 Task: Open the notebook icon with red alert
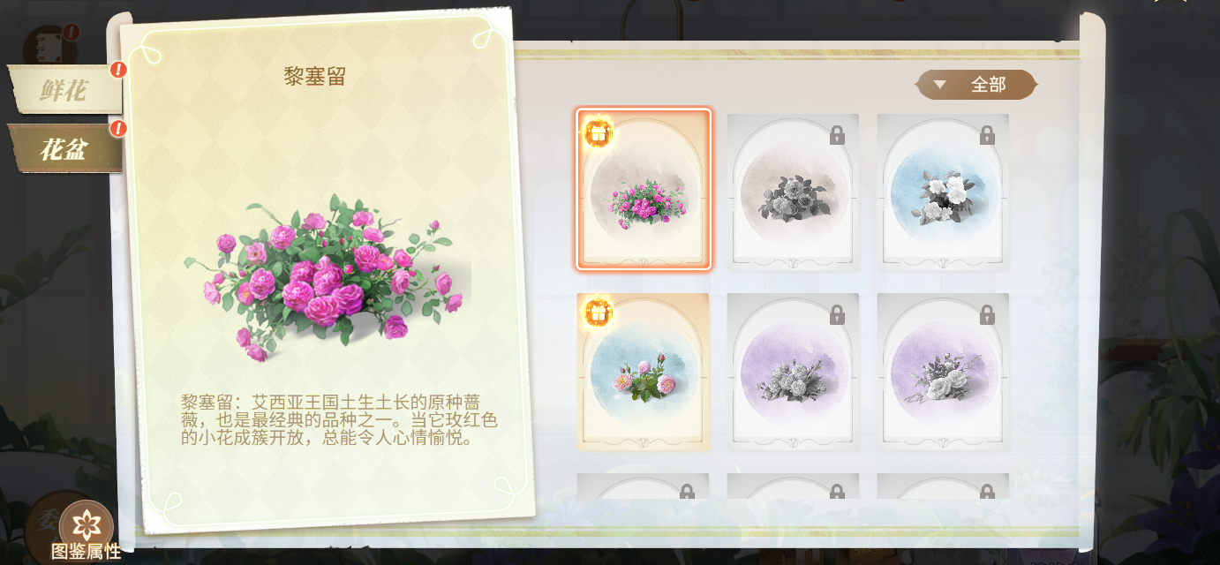50,46
